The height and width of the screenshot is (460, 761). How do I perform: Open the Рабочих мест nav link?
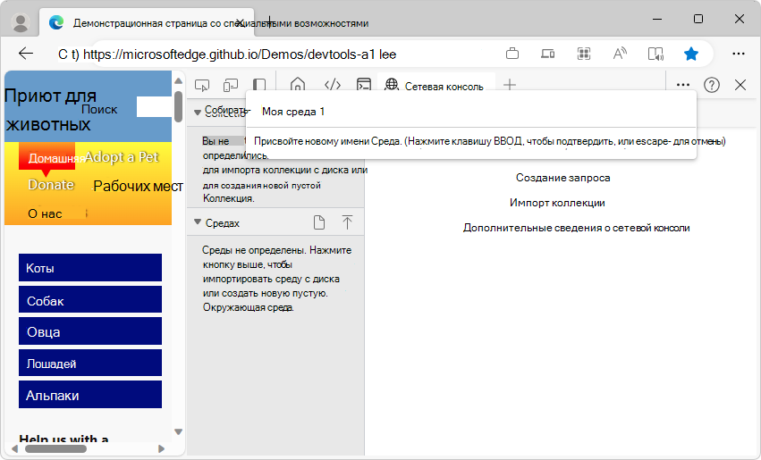pyautogui.click(x=138, y=186)
